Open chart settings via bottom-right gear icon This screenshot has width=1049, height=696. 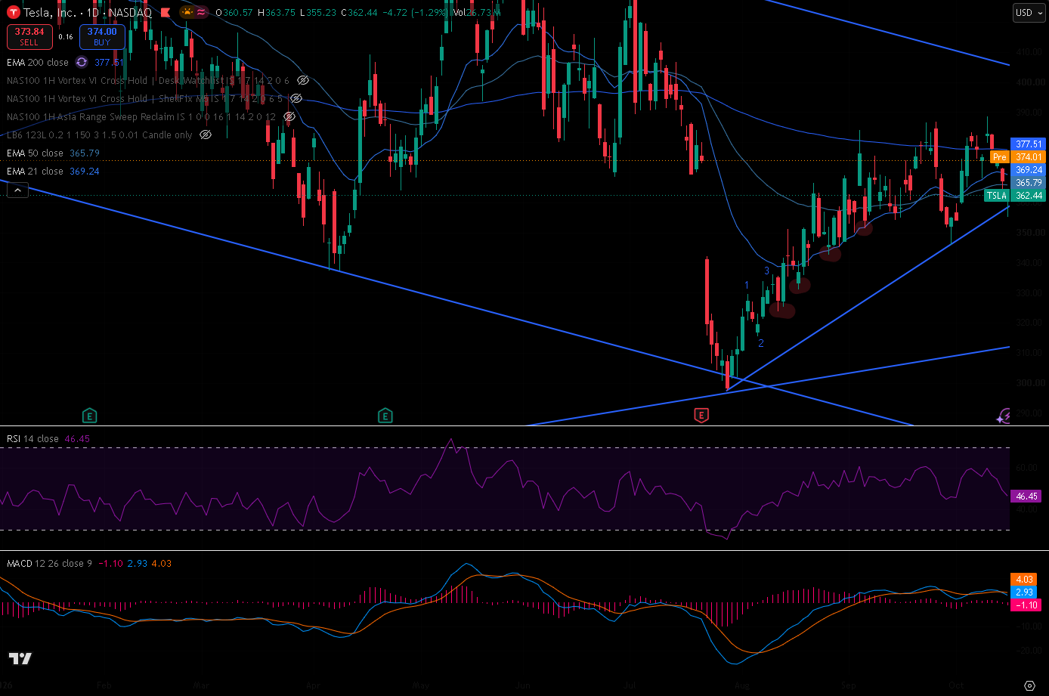coord(1029,685)
